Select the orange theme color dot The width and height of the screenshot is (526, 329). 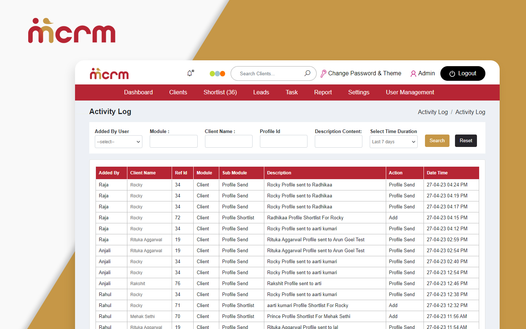(x=223, y=73)
